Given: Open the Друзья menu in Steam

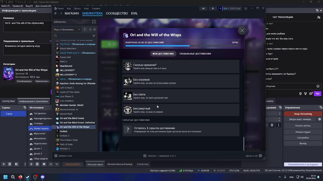Looking at the screenshot, I should (77, 9).
